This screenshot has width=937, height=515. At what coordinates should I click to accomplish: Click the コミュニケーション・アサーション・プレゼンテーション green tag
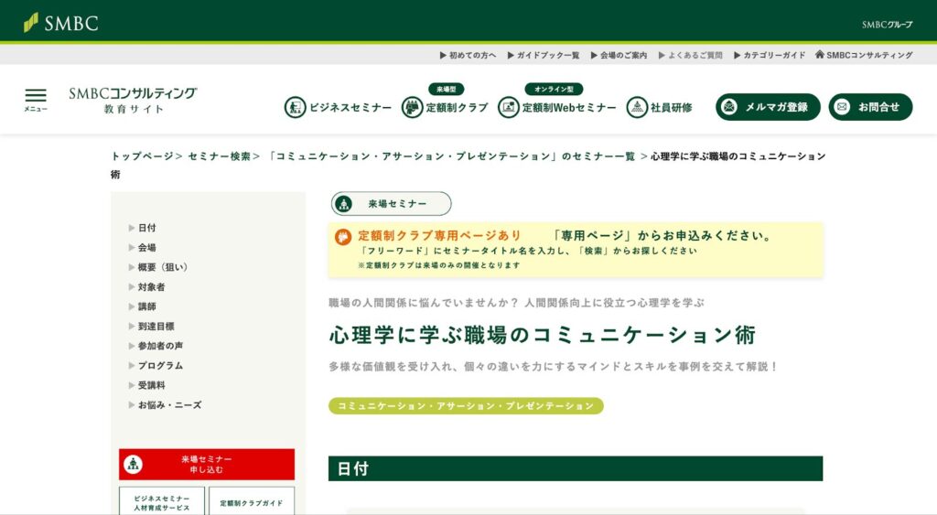pos(466,405)
